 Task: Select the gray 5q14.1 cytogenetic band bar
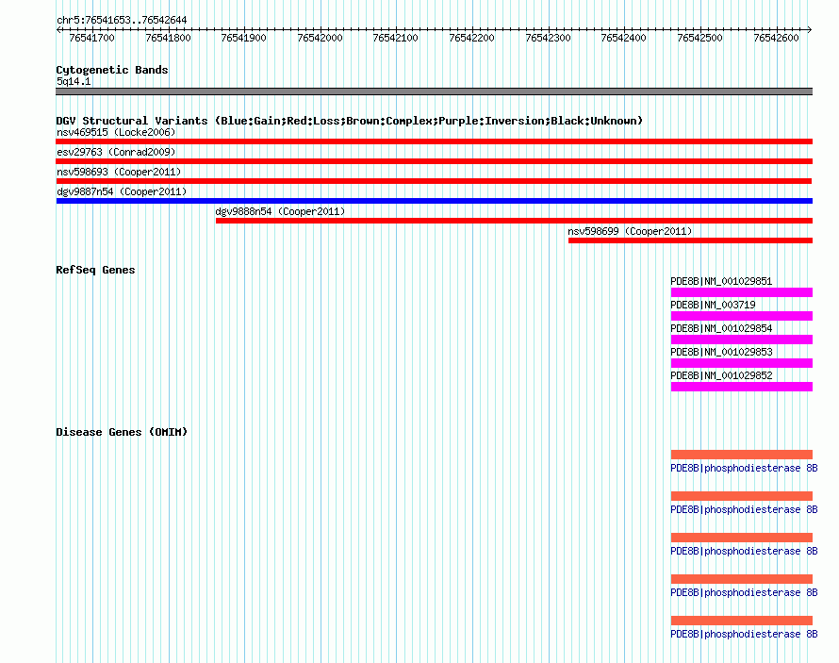434,91
